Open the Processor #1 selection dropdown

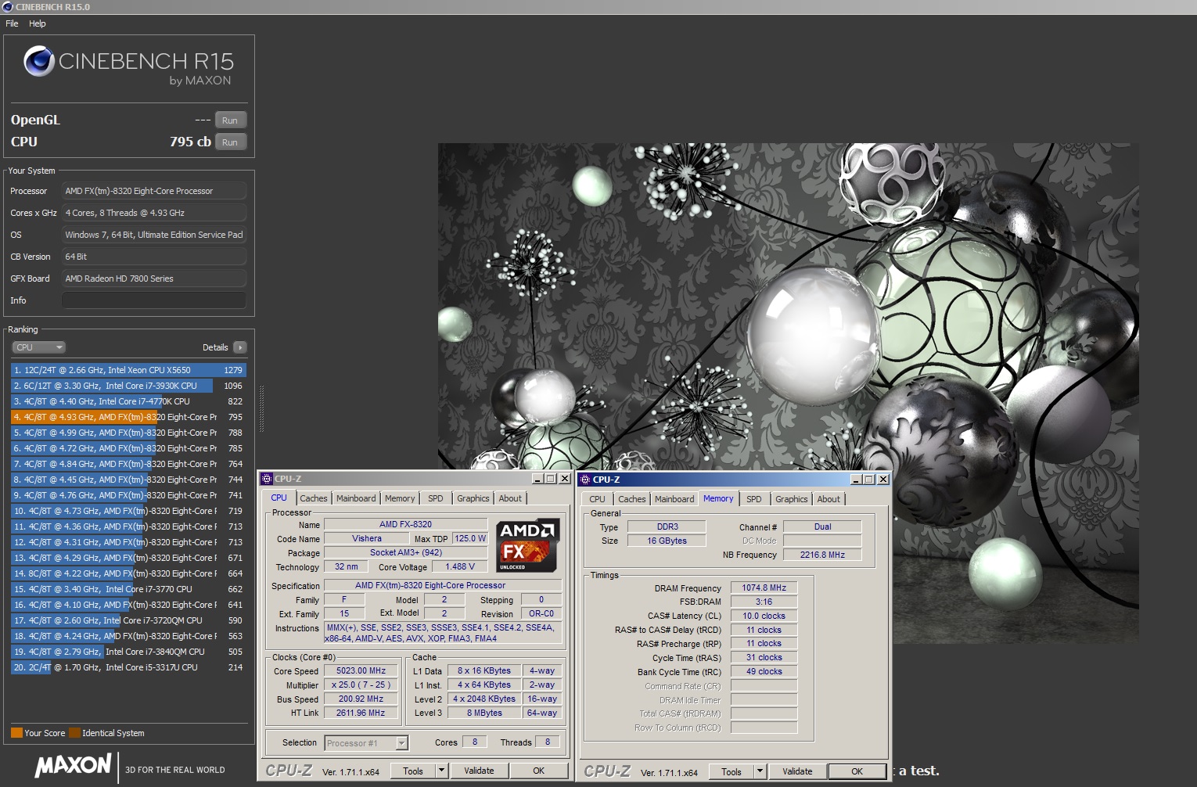click(x=366, y=743)
